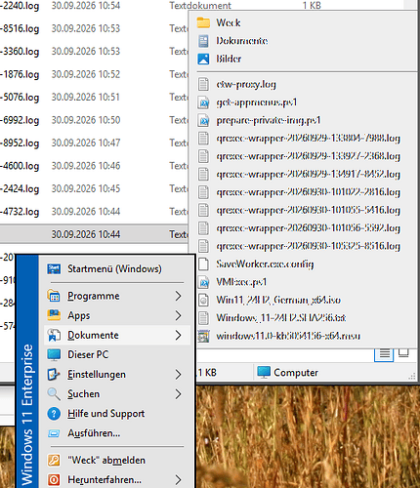Viewport: 420px width, 488px height.
Task: Click the Einstellungen icon
Action: click(54, 375)
